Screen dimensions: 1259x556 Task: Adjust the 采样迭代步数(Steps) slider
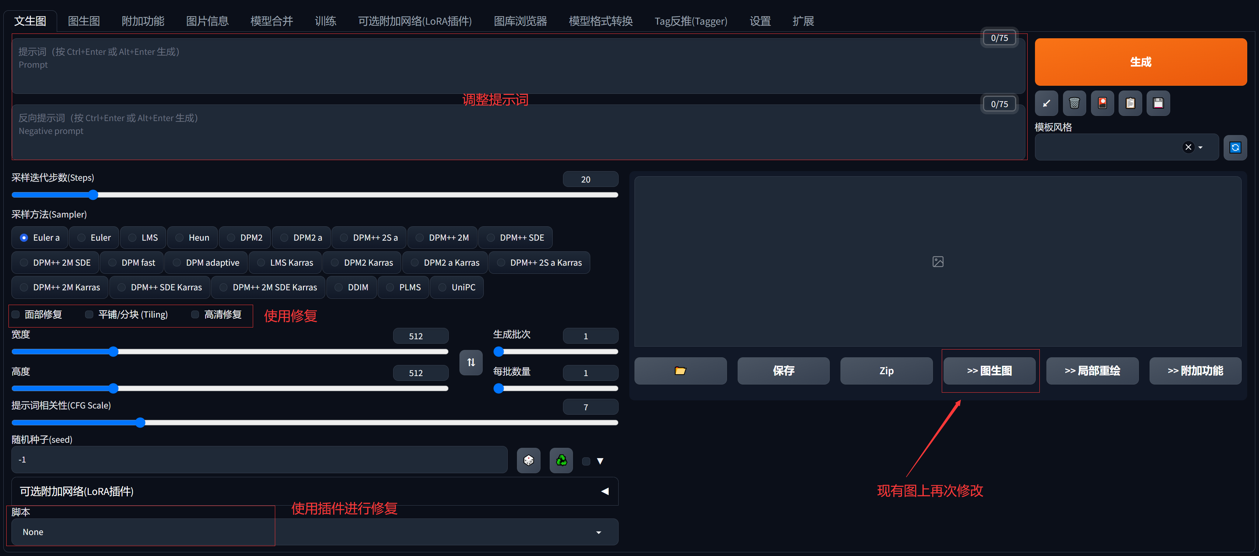(315, 195)
